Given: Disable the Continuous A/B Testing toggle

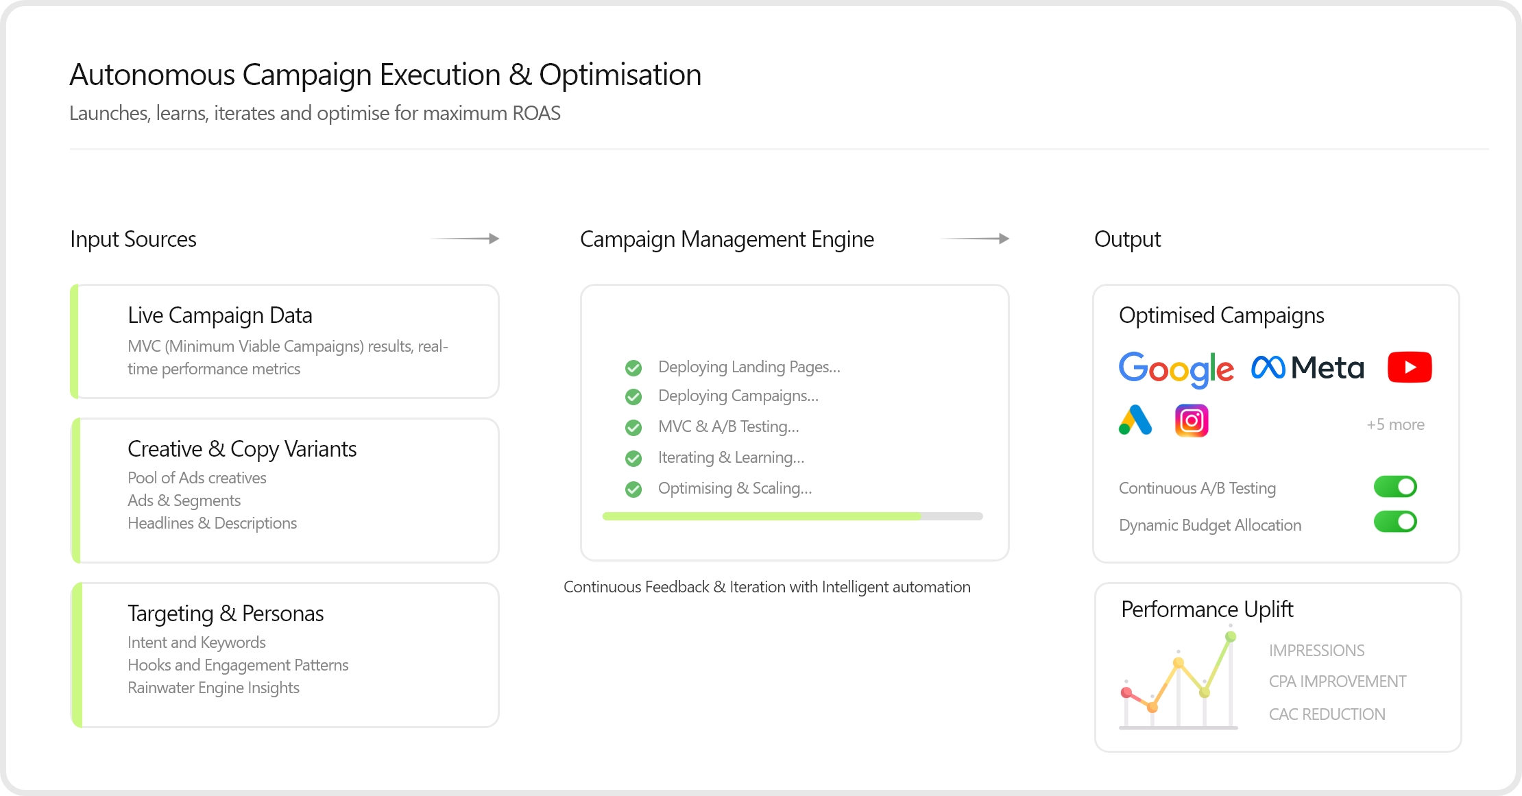Looking at the screenshot, I should tap(1396, 486).
